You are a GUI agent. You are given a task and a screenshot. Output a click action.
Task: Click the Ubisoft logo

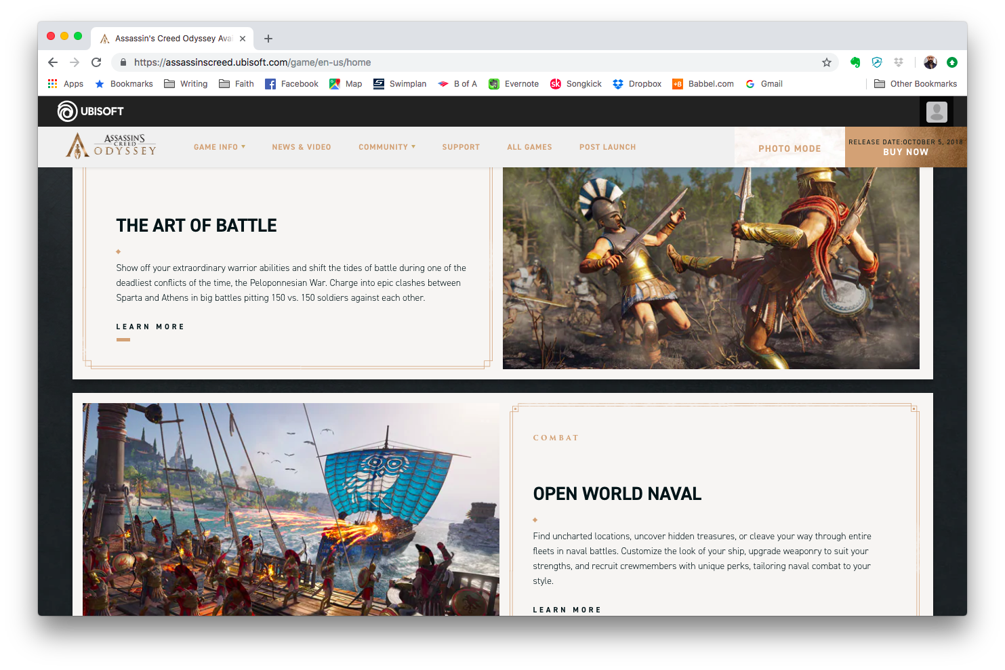point(91,111)
